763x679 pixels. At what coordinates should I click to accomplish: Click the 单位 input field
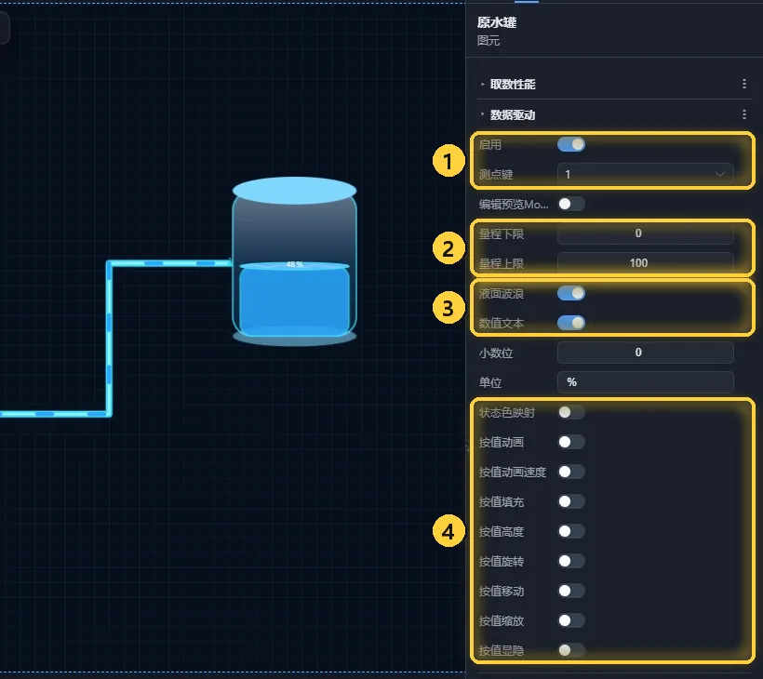645,382
